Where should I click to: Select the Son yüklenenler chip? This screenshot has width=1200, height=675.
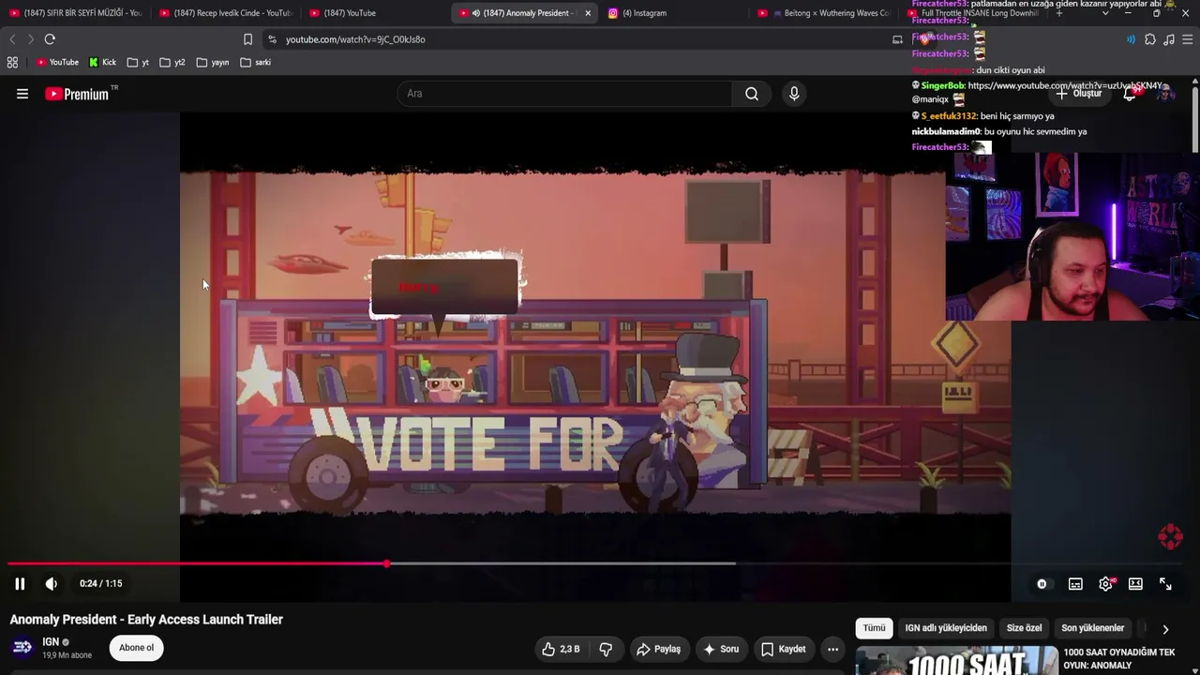[x=1092, y=628]
